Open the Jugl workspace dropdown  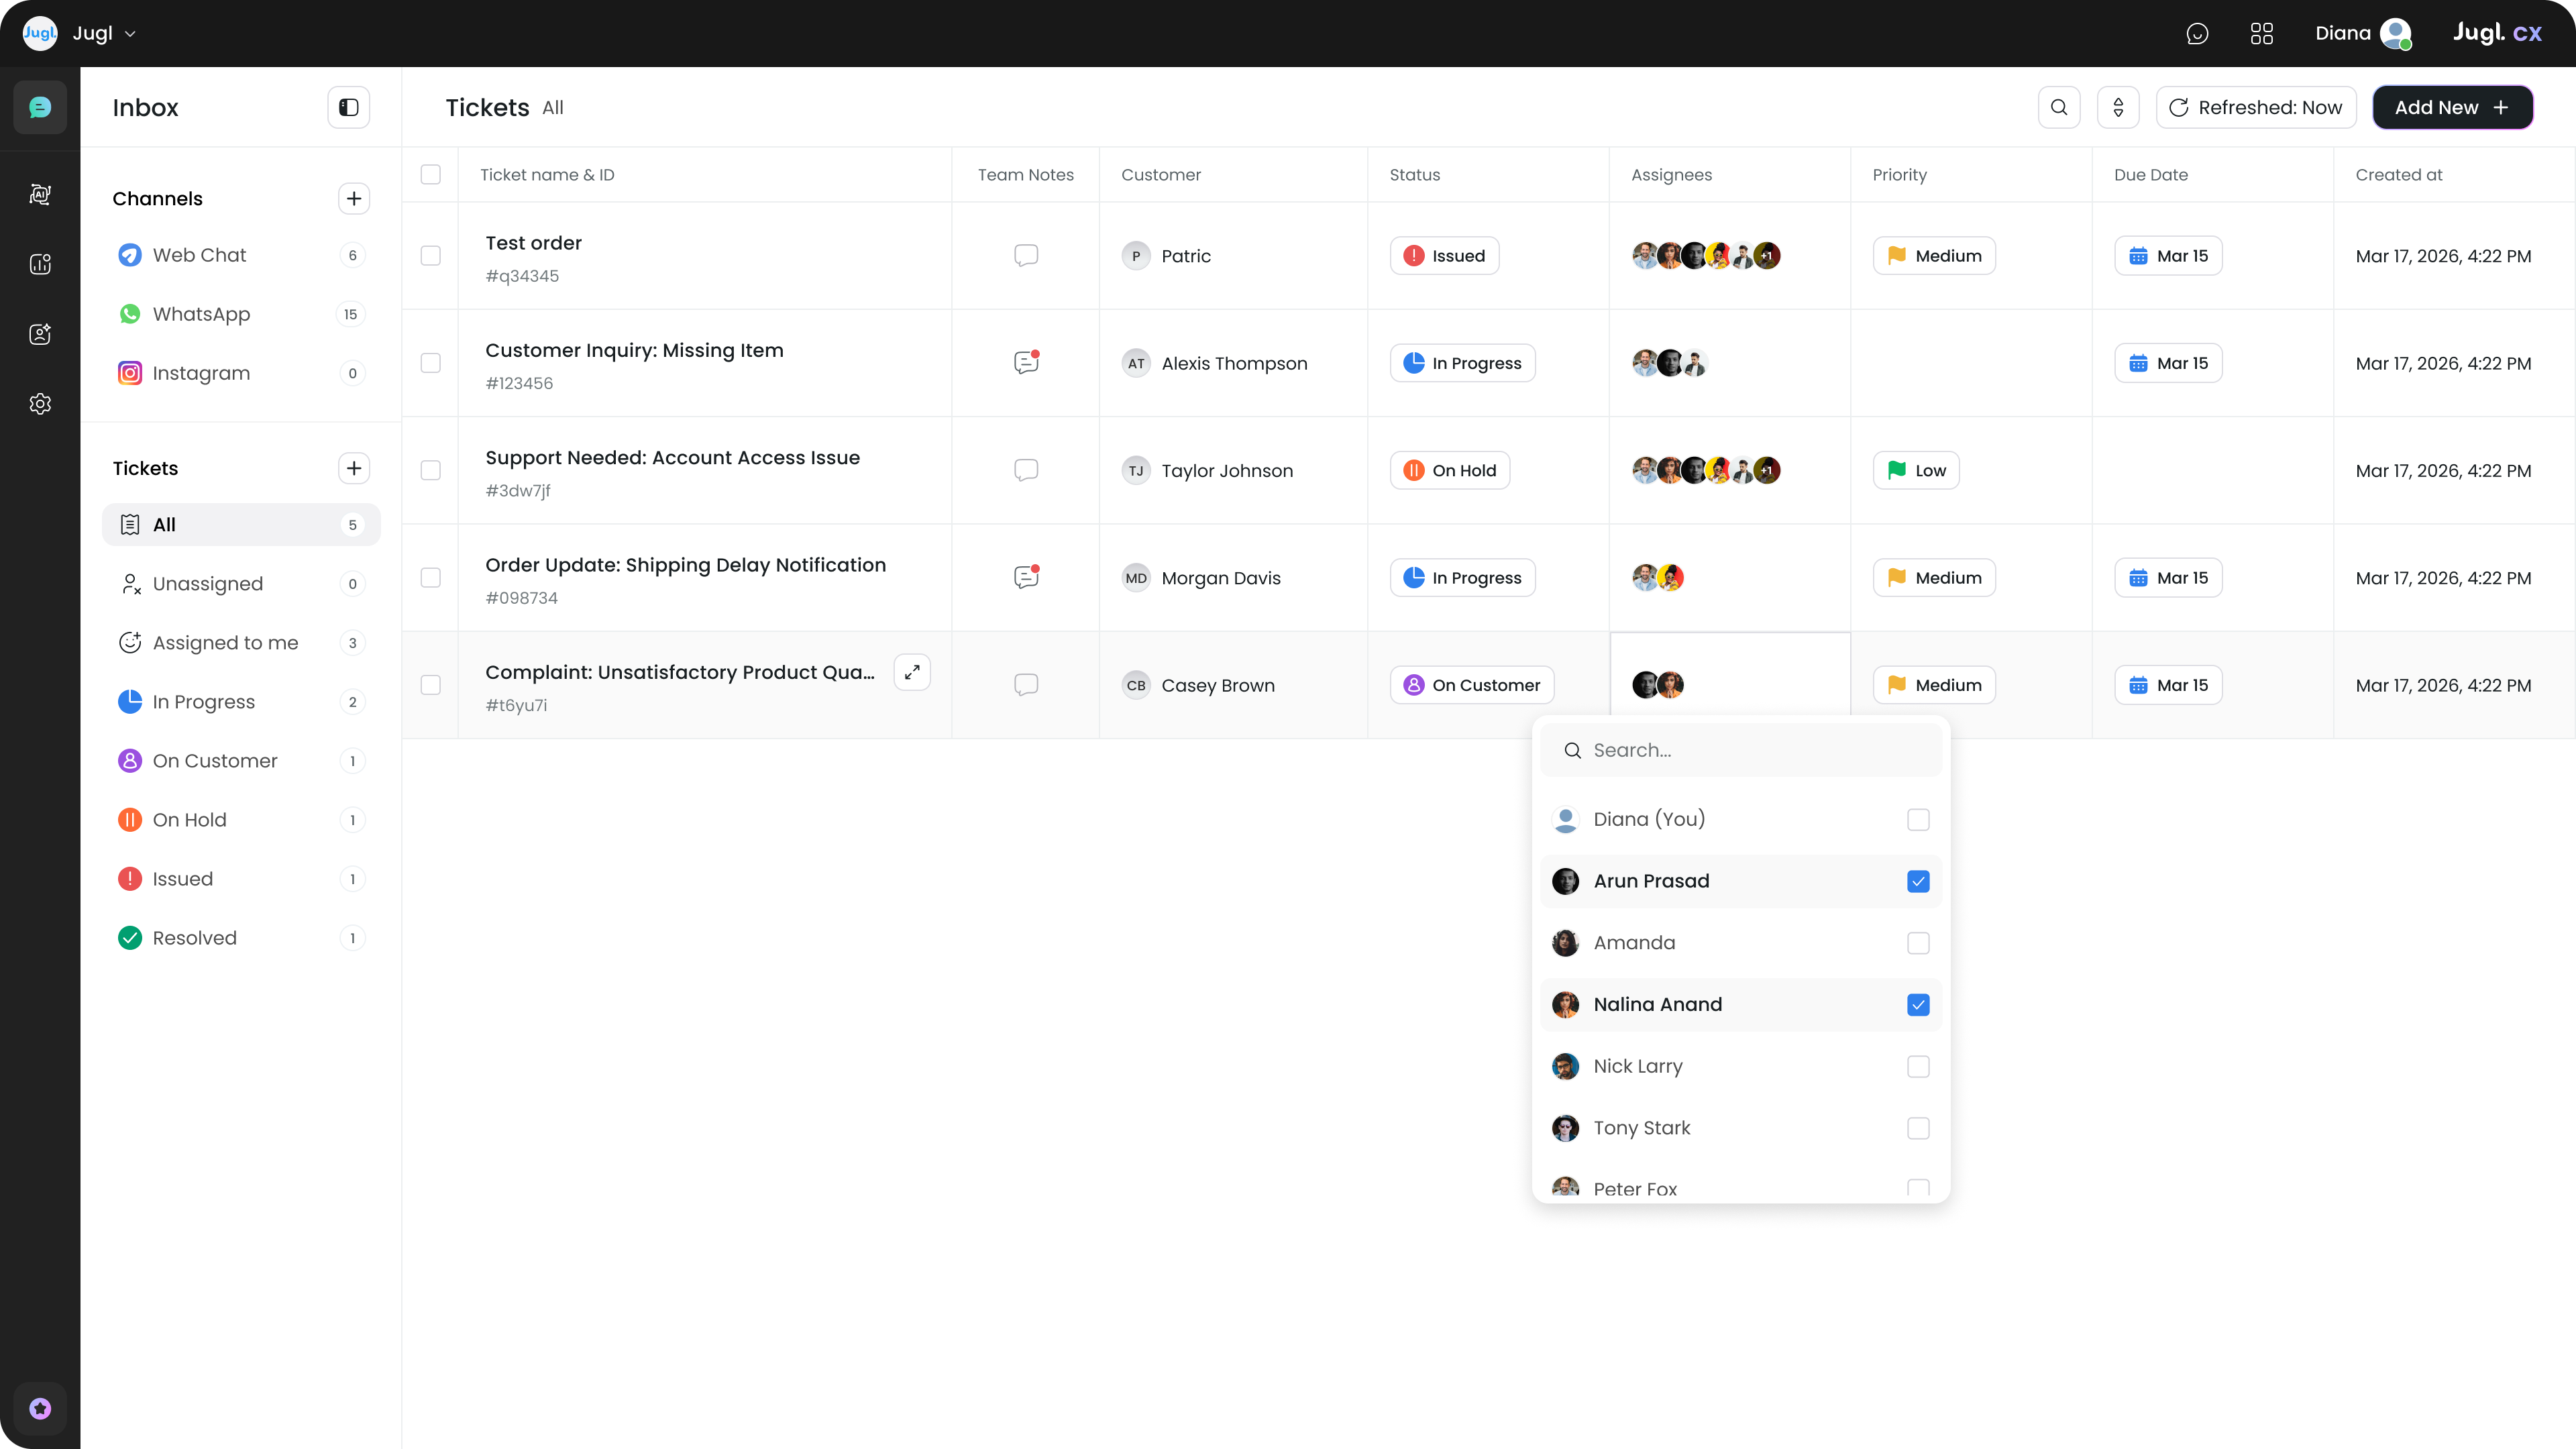[104, 33]
